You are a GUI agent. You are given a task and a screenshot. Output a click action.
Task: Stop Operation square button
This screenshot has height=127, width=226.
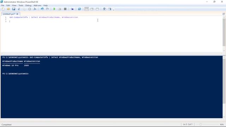click(65, 9)
